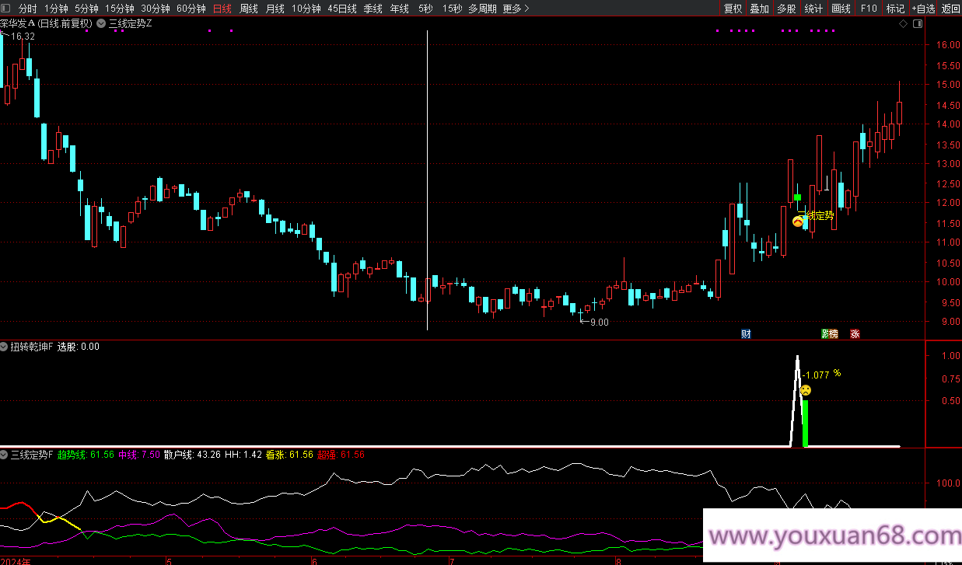Image resolution: width=962 pixels, height=565 pixels.
Task: Click the smiley face marker near 三线定势 label
Action: (798, 221)
